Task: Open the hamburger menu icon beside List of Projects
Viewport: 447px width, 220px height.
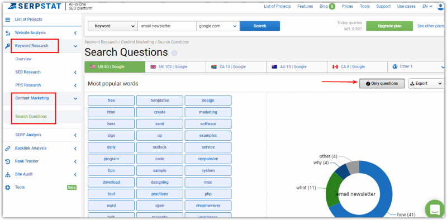Action: (x=8, y=20)
